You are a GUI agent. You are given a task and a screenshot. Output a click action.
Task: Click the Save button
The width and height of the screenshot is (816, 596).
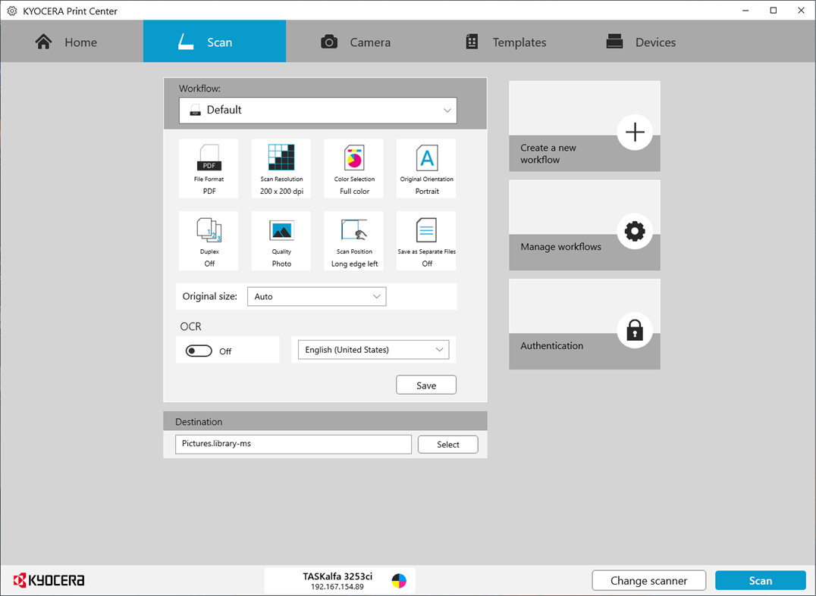coord(425,384)
